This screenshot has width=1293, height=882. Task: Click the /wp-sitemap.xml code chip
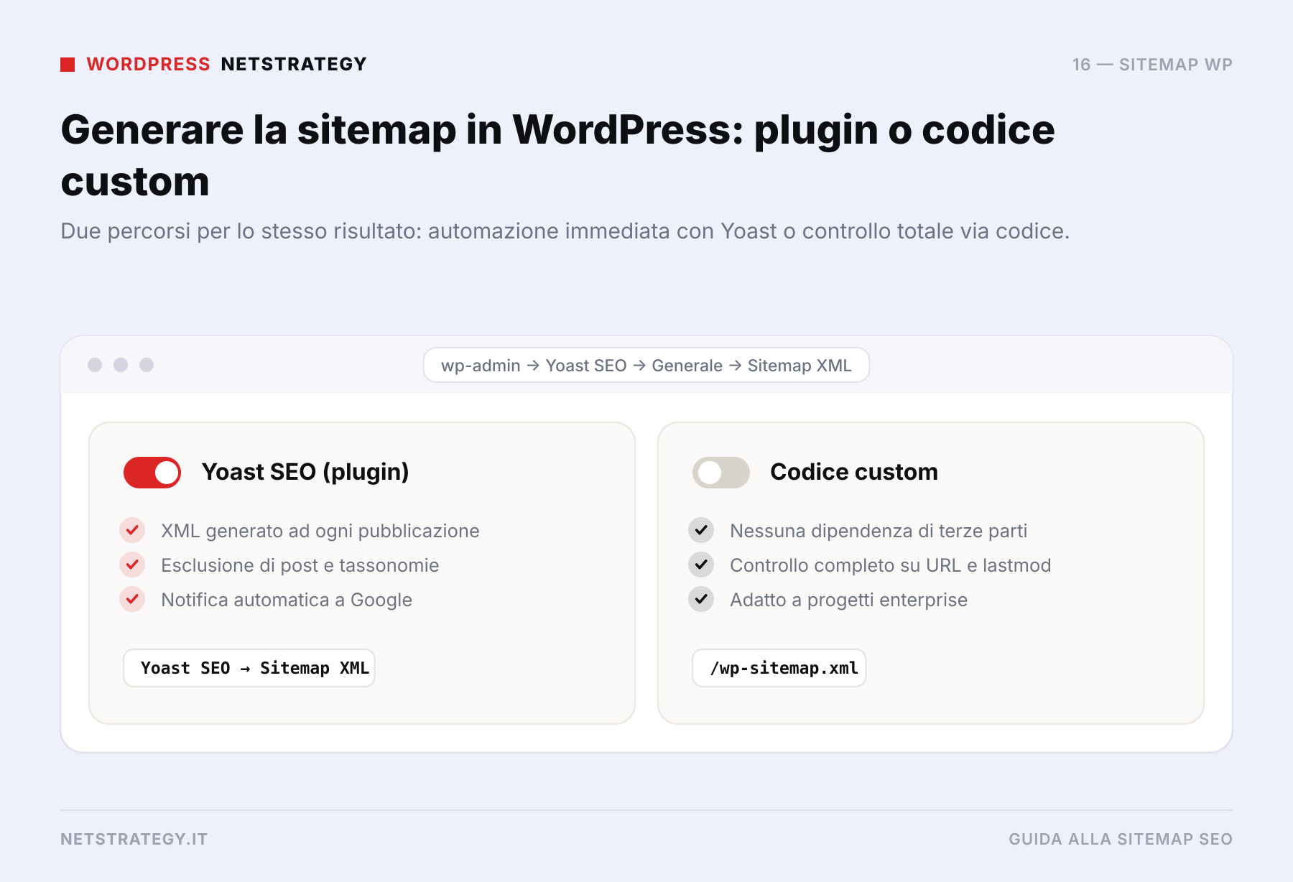coord(779,668)
